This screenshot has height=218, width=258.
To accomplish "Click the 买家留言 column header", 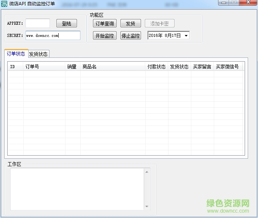I will pyautogui.click(x=202, y=67).
